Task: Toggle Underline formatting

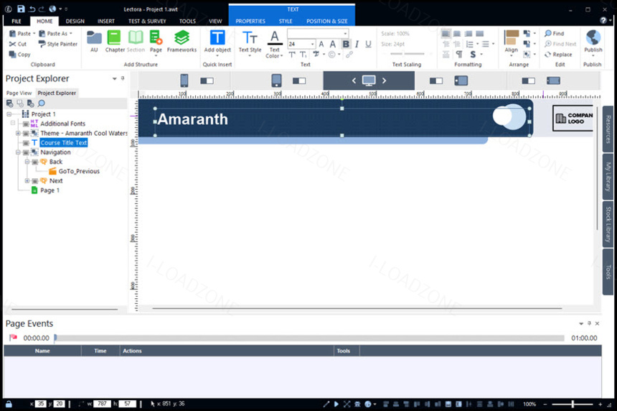Action: (x=368, y=44)
